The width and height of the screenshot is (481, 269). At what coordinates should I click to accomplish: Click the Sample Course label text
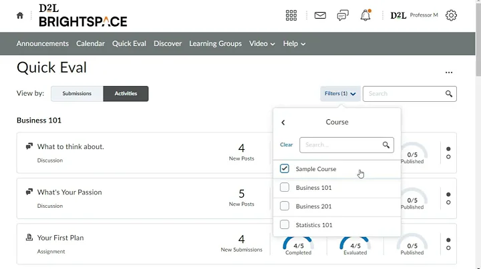[316, 168]
